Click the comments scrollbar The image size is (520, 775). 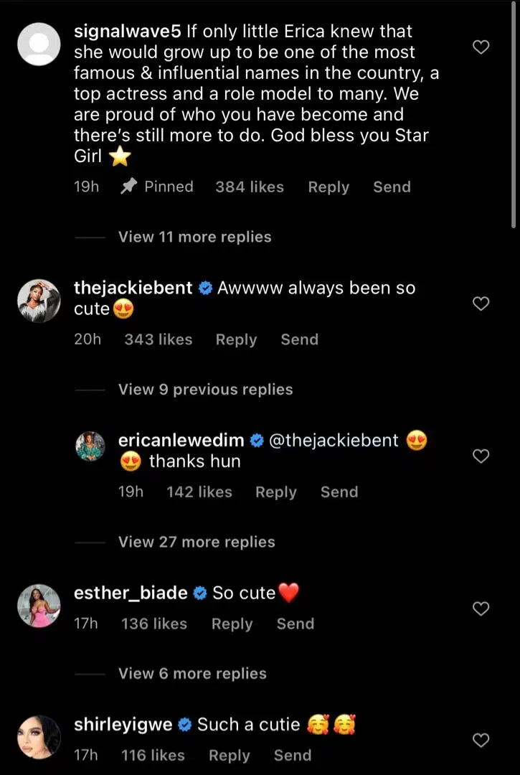coord(514,115)
